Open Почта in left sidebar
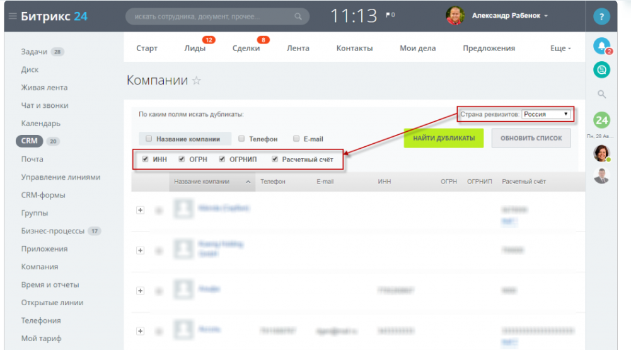631x350 pixels. pyautogui.click(x=32, y=159)
